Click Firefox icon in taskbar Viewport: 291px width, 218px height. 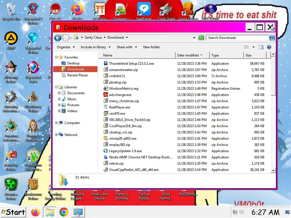pyautogui.click(x=35, y=212)
